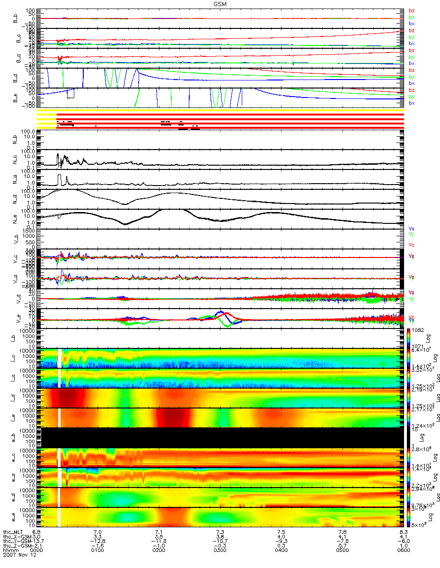Click the green by legend beside B_c

click(x=411, y=36)
